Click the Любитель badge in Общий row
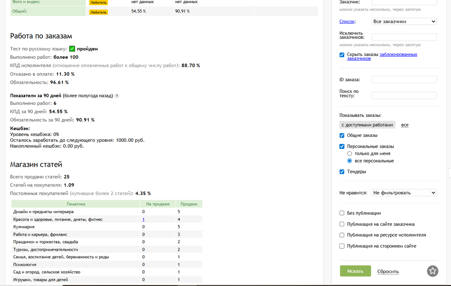The height and width of the screenshot is (286, 451). [98, 12]
